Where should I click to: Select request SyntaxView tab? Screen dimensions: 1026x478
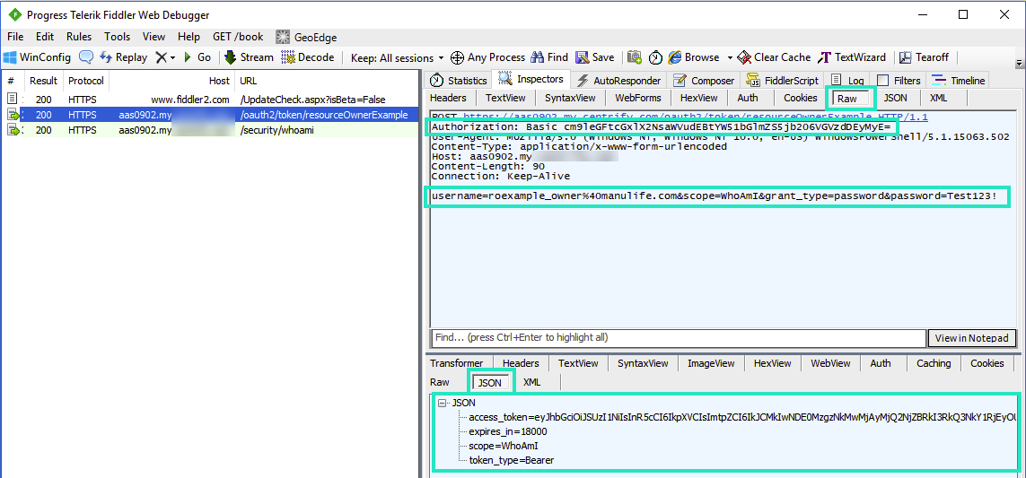pyautogui.click(x=570, y=98)
